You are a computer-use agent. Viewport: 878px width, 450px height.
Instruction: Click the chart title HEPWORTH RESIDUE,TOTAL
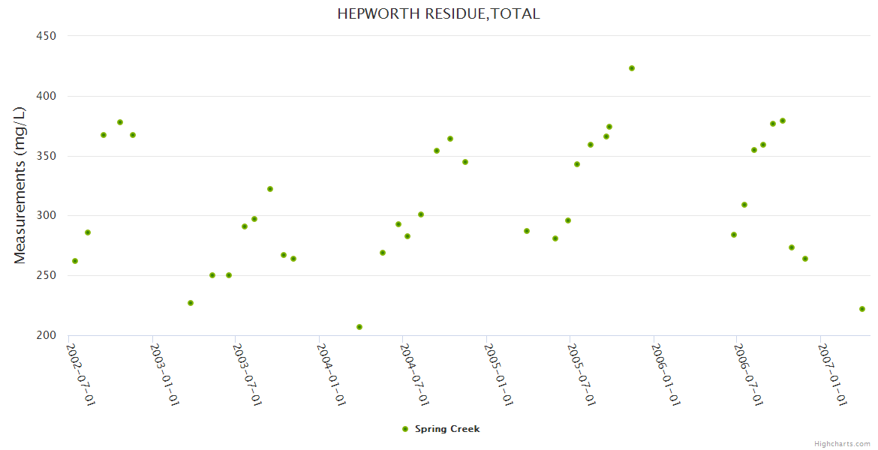(x=438, y=13)
